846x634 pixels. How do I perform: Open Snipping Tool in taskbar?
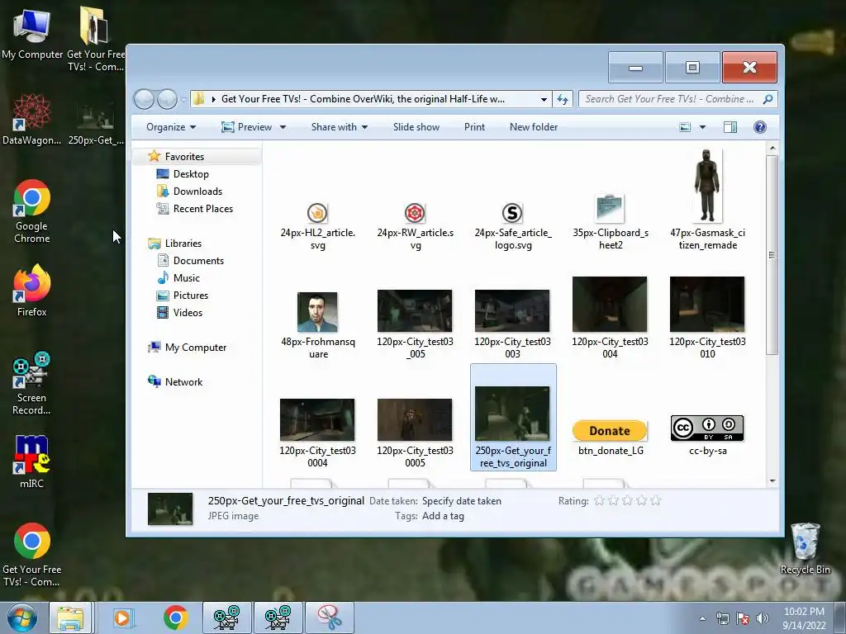[330, 617]
